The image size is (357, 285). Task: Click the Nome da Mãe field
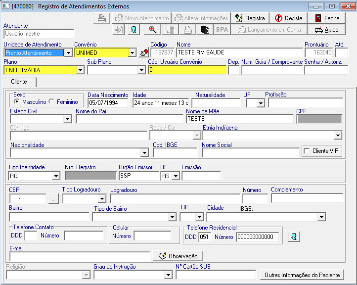pyautogui.click(x=240, y=119)
